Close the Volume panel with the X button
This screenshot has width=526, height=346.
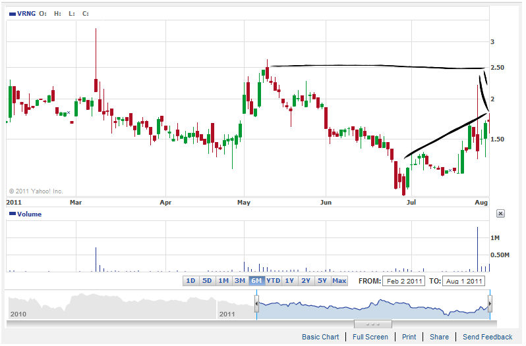[500, 214]
